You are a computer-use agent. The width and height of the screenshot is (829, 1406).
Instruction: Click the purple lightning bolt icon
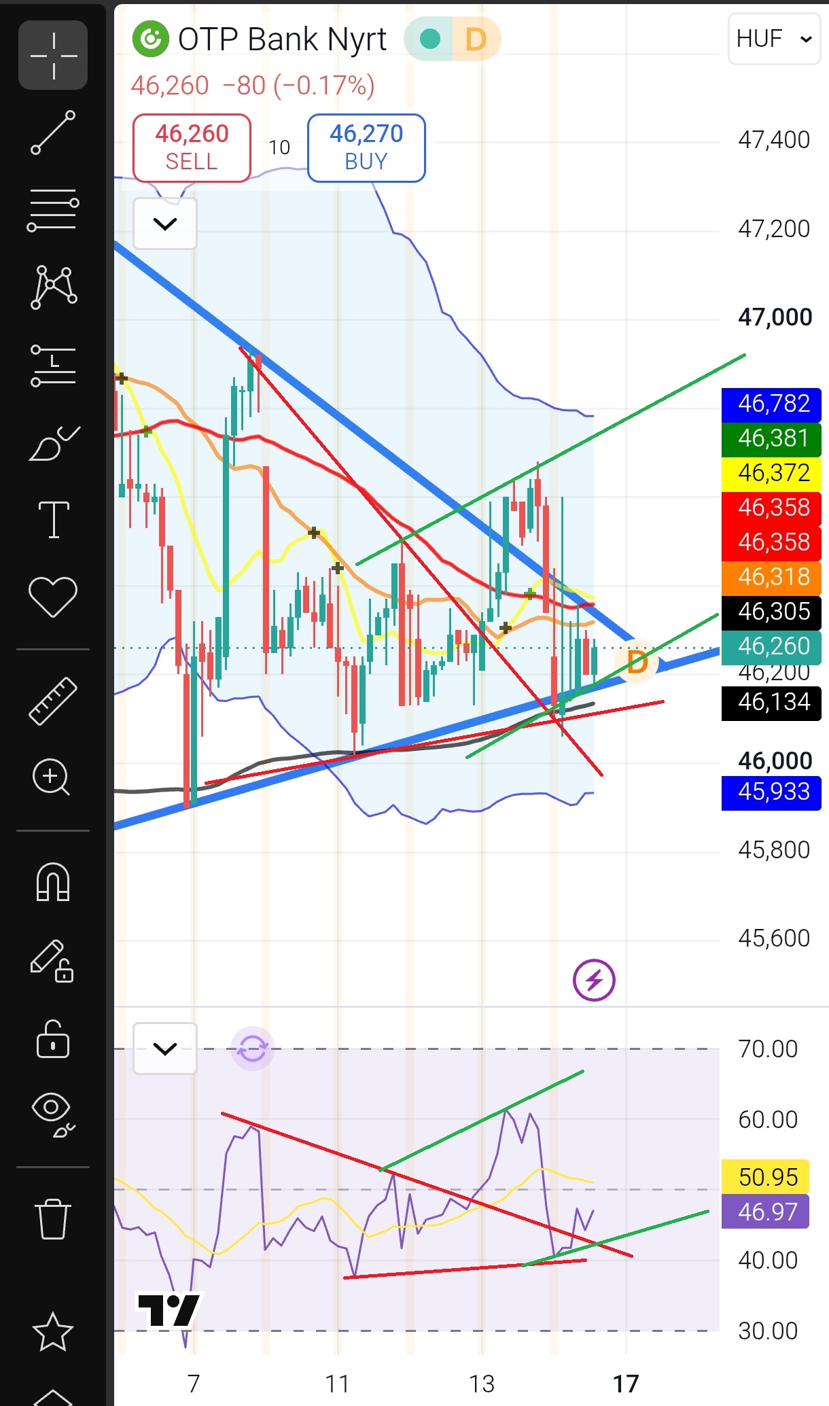pyautogui.click(x=594, y=980)
